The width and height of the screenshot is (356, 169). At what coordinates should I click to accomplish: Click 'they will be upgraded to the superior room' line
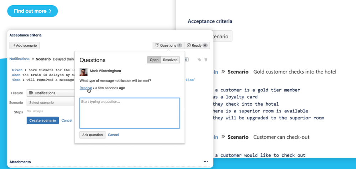268,118
